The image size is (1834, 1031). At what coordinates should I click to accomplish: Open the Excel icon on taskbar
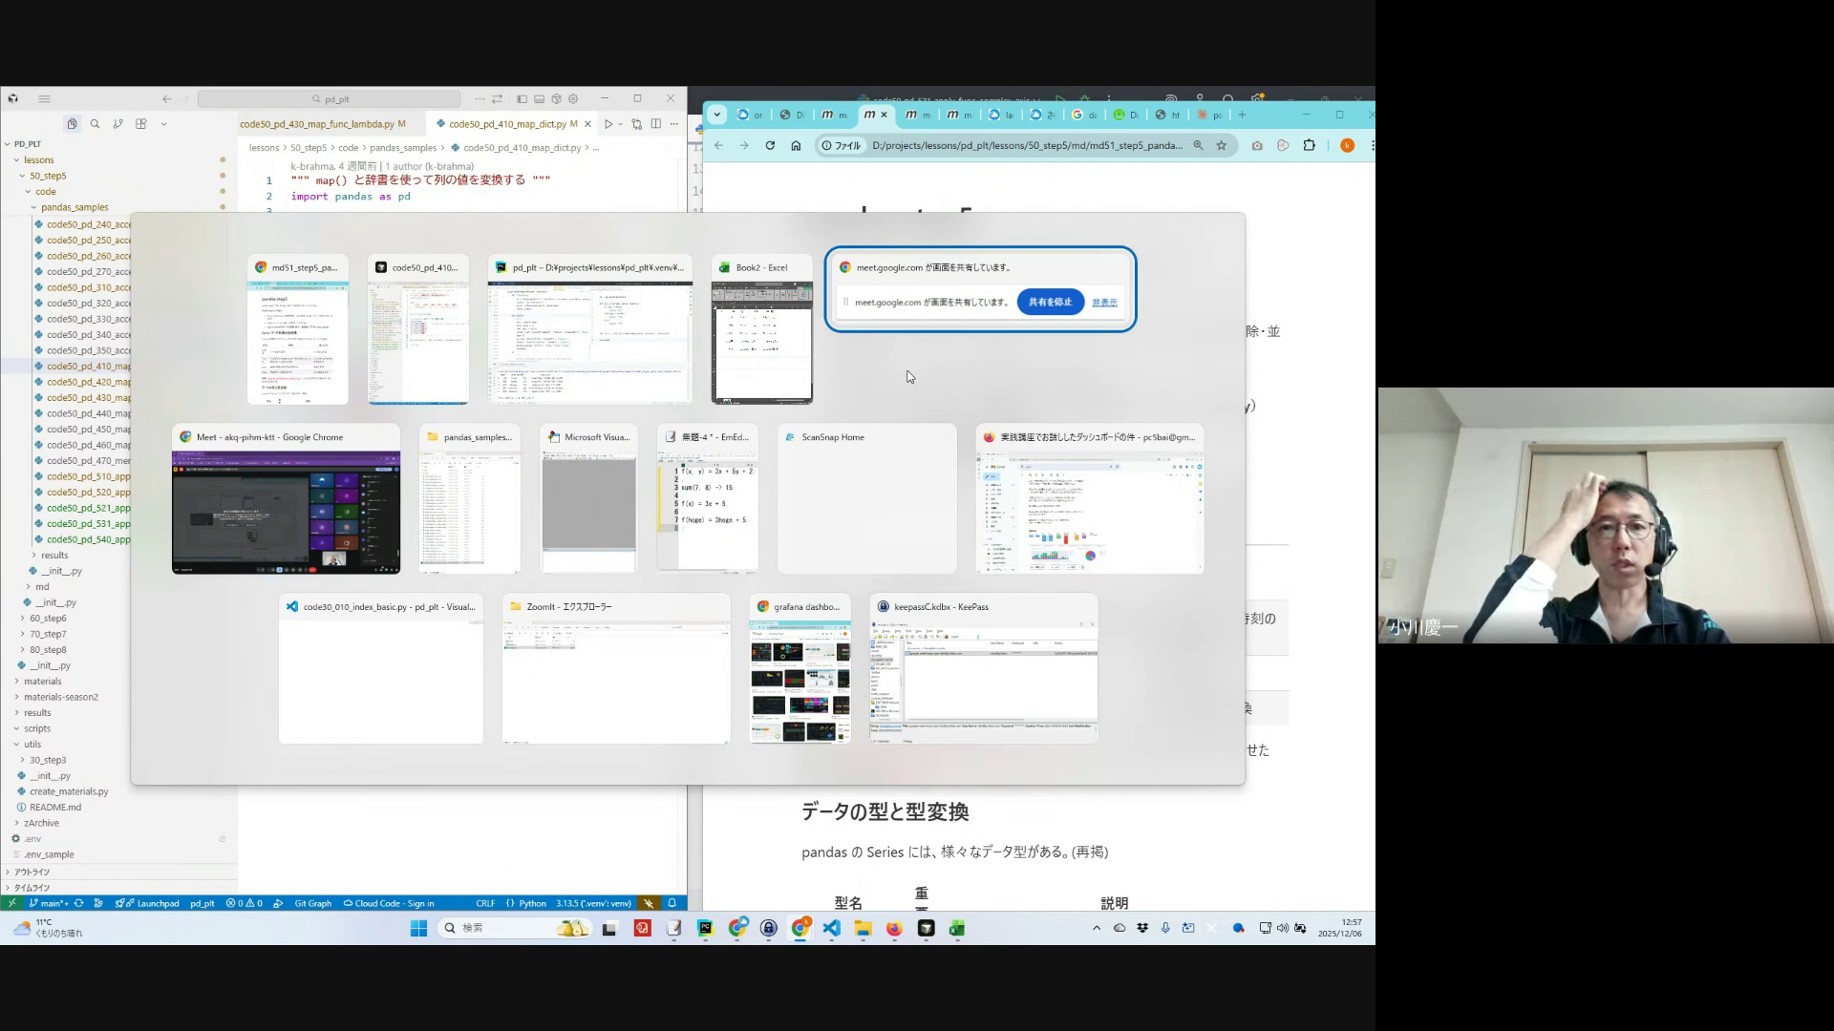click(956, 928)
